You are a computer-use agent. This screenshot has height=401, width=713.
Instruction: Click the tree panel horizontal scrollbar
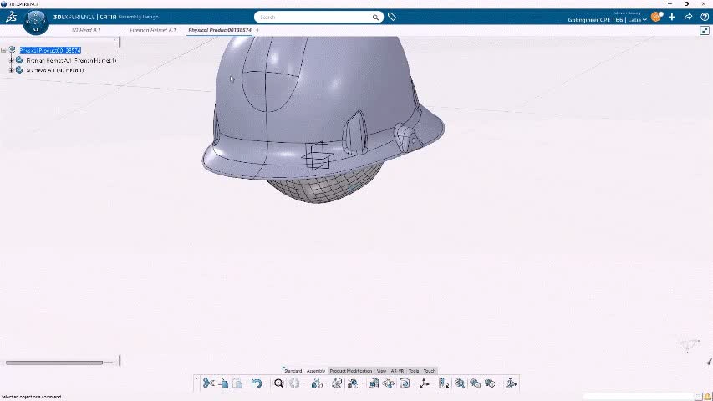point(54,363)
